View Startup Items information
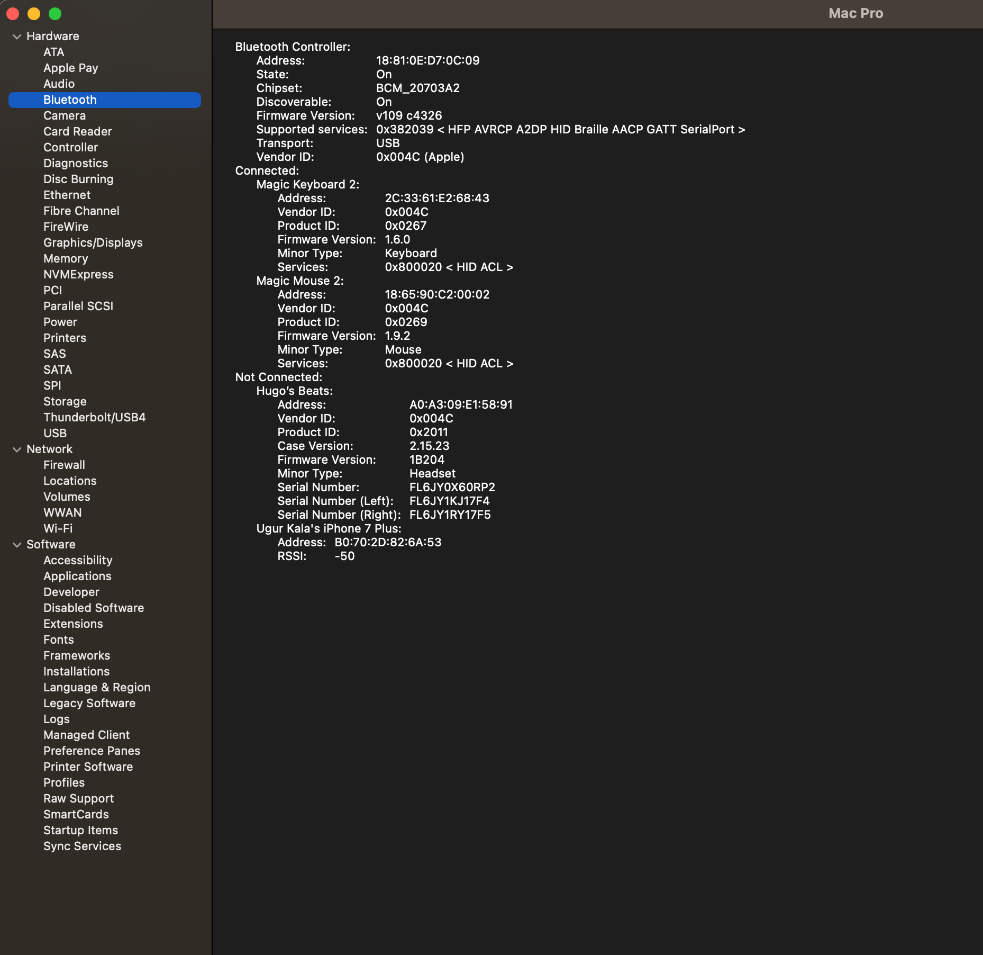The height and width of the screenshot is (955, 983). (x=81, y=830)
